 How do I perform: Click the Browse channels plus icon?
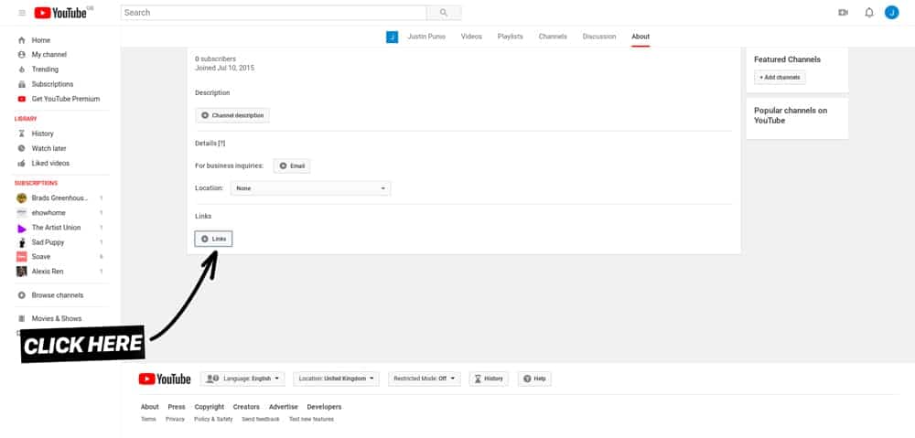22,295
